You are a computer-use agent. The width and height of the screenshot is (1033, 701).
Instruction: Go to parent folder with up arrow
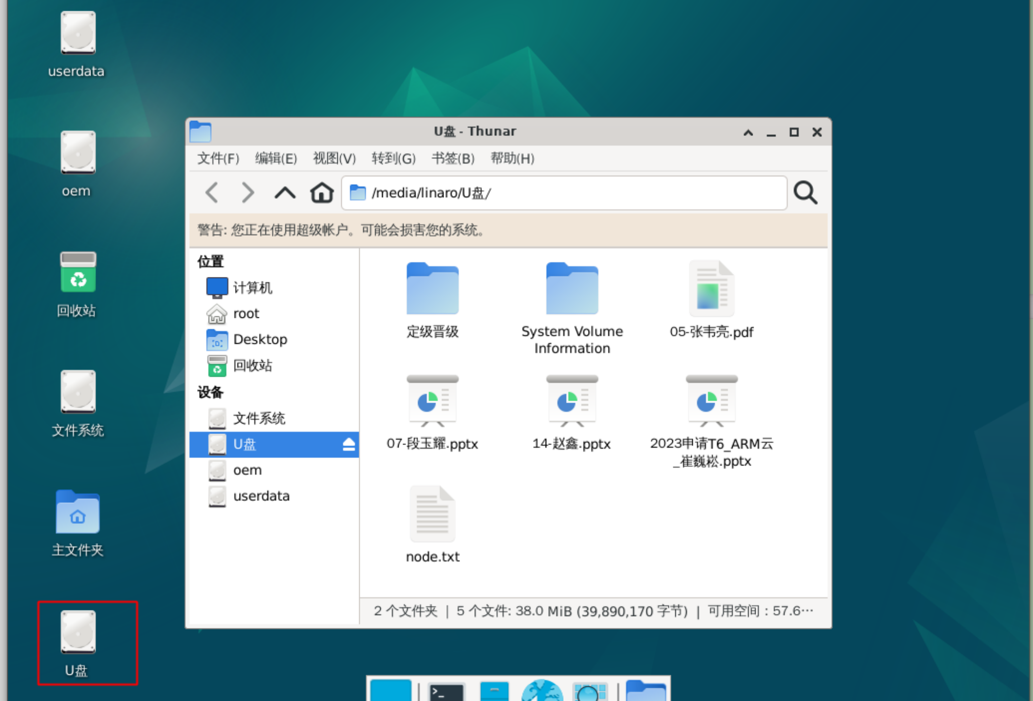pyautogui.click(x=285, y=193)
